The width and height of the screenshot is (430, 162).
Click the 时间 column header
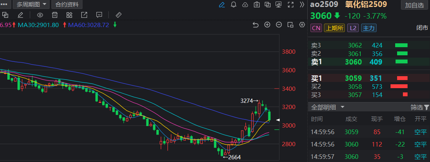(x=317, y=119)
